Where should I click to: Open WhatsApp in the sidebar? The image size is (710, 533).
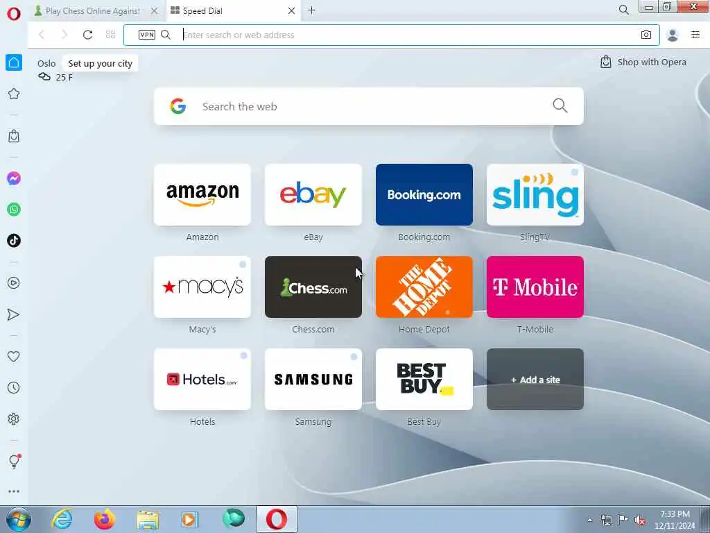[x=14, y=210]
